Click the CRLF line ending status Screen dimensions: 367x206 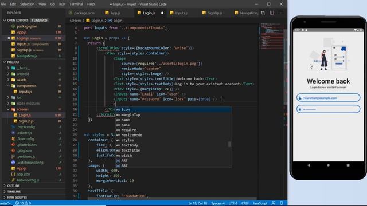coord(245,203)
